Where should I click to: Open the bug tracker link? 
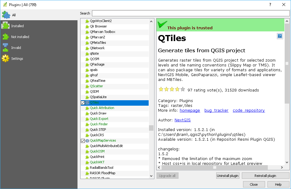216,110
